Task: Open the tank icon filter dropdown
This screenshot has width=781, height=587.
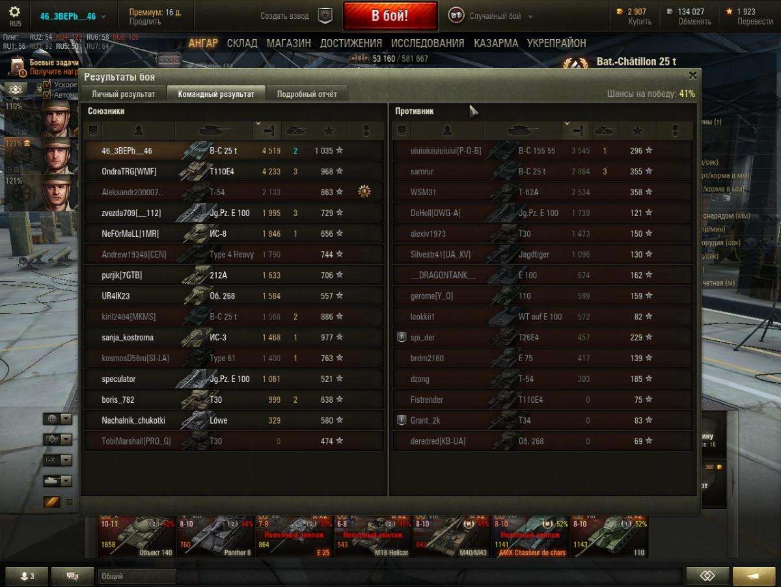Action: click(57, 481)
